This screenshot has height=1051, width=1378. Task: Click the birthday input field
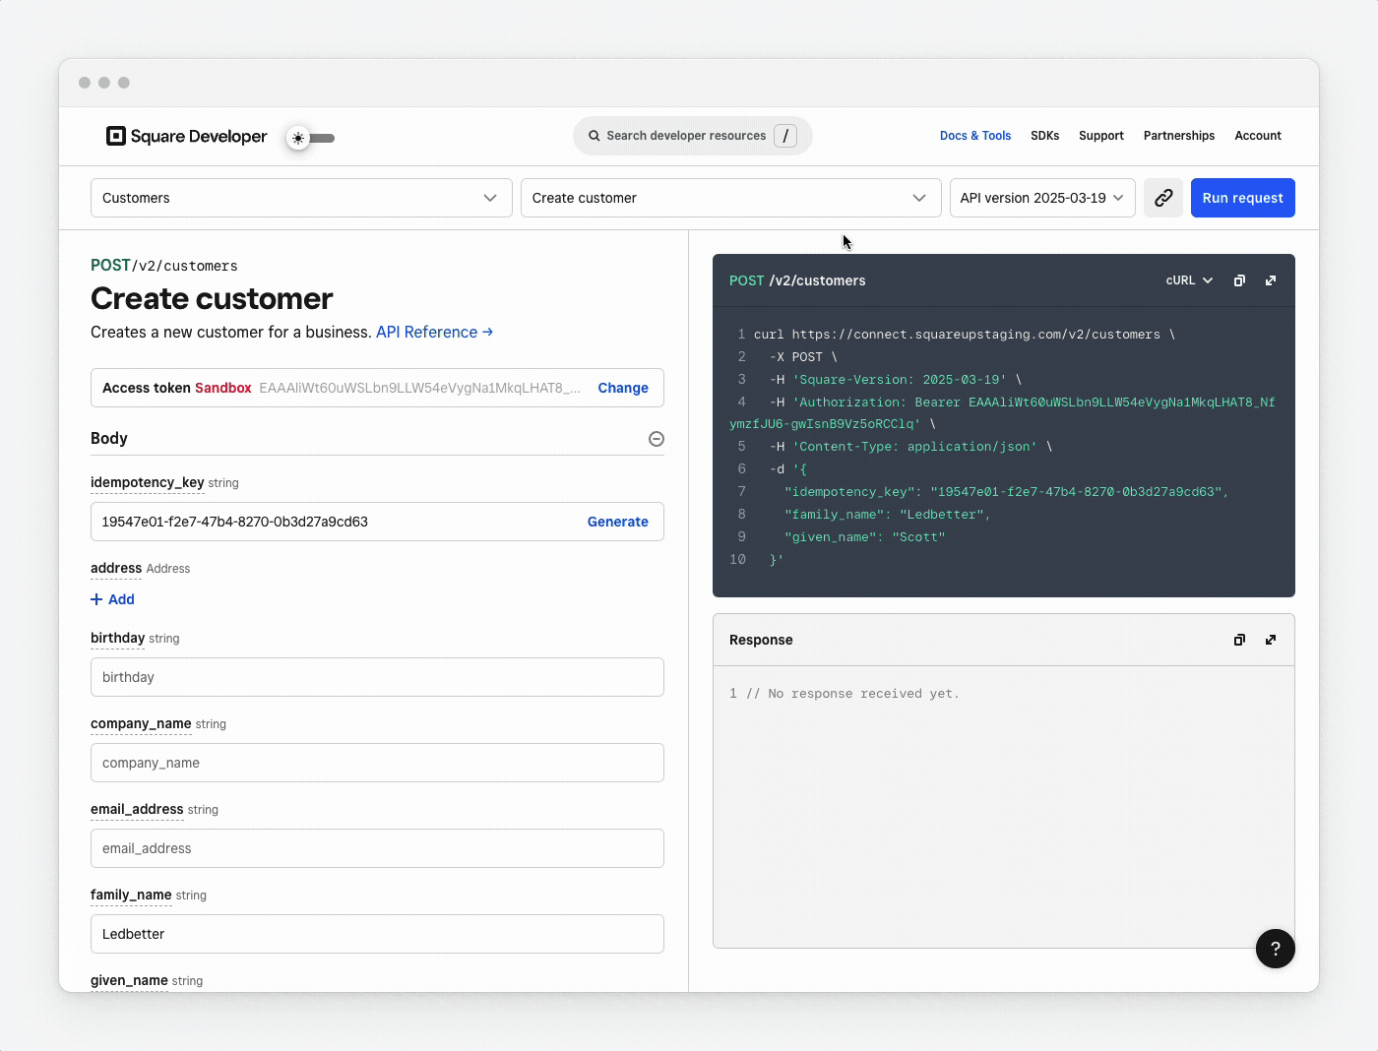pos(377,677)
